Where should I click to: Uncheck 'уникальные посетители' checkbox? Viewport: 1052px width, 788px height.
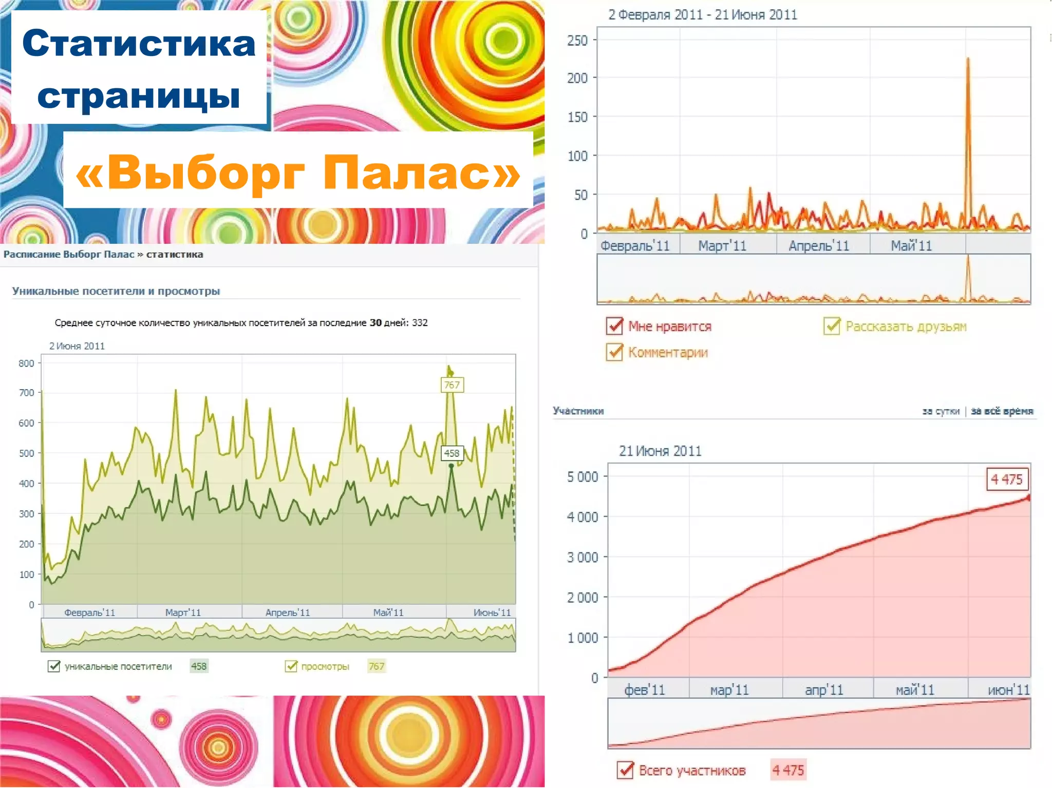click(x=54, y=666)
